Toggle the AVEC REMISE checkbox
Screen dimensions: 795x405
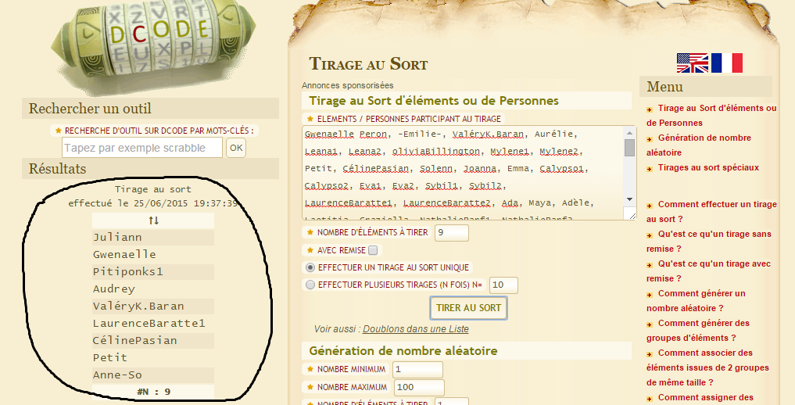(373, 250)
